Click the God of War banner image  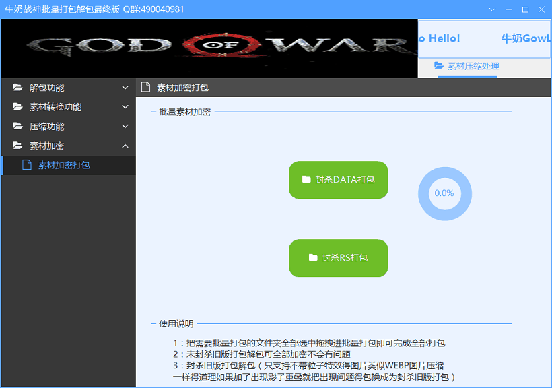(209, 48)
